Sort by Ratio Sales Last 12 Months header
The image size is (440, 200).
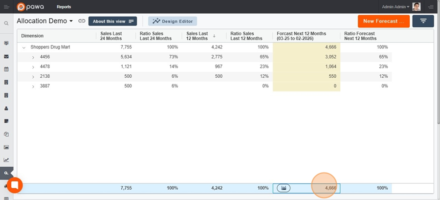tap(246, 36)
